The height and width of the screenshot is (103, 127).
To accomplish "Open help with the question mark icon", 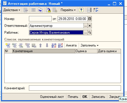I will (81, 10).
